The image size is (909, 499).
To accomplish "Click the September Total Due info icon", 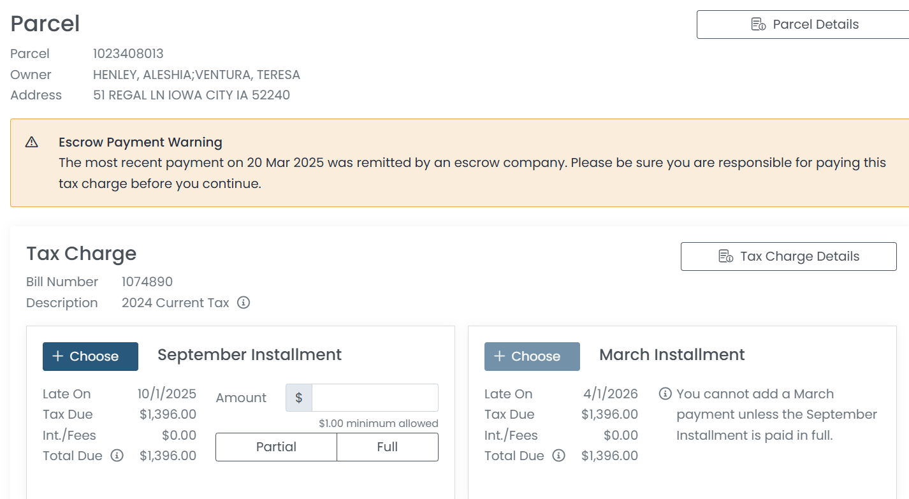I will pos(117,456).
